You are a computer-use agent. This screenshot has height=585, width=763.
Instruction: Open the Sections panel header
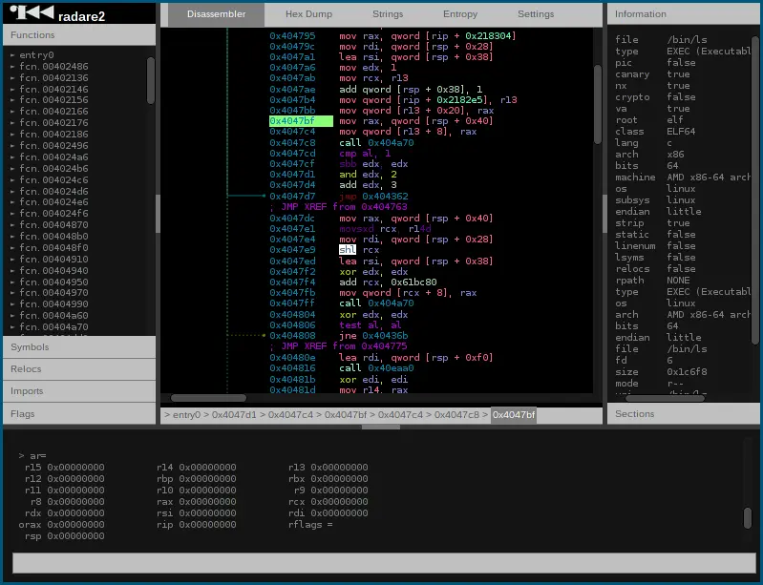(683, 414)
